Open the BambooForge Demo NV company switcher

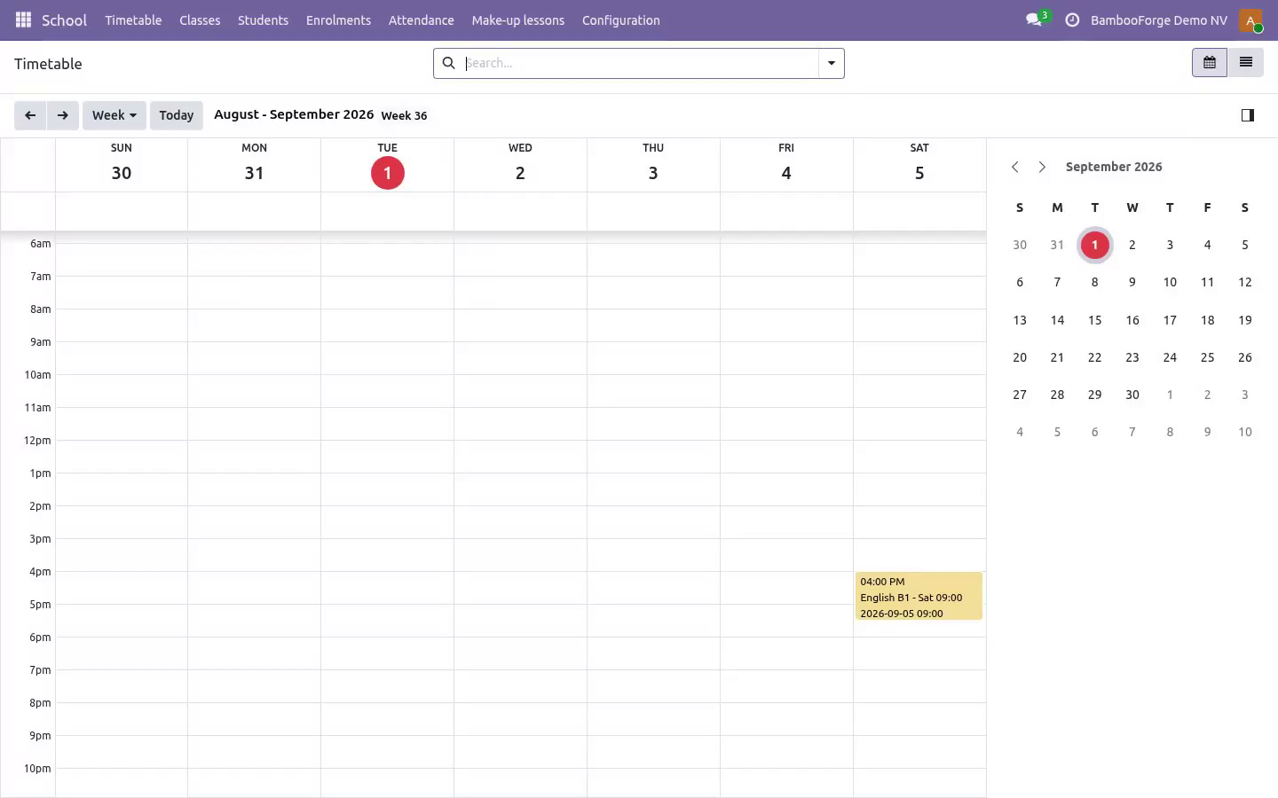click(x=1159, y=20)
